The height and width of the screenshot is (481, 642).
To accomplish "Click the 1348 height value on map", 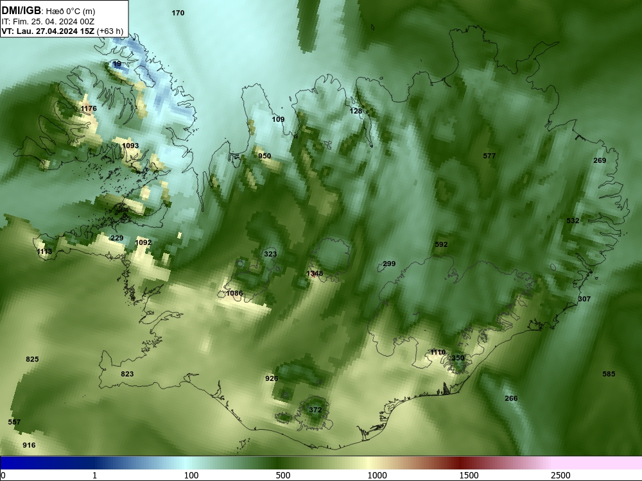I will coord(315,273).
